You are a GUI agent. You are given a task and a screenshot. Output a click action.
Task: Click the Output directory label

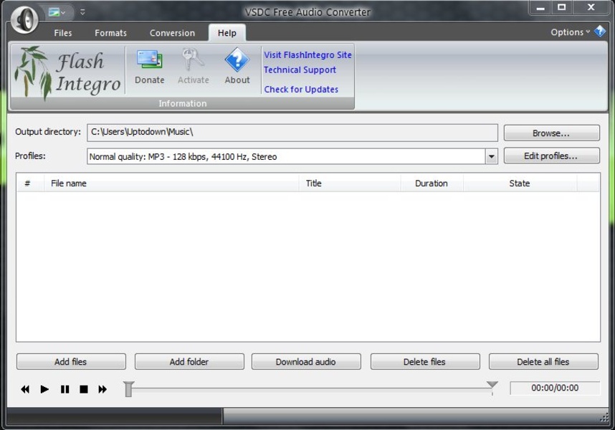pyautogui.click(x=48, y=132)
